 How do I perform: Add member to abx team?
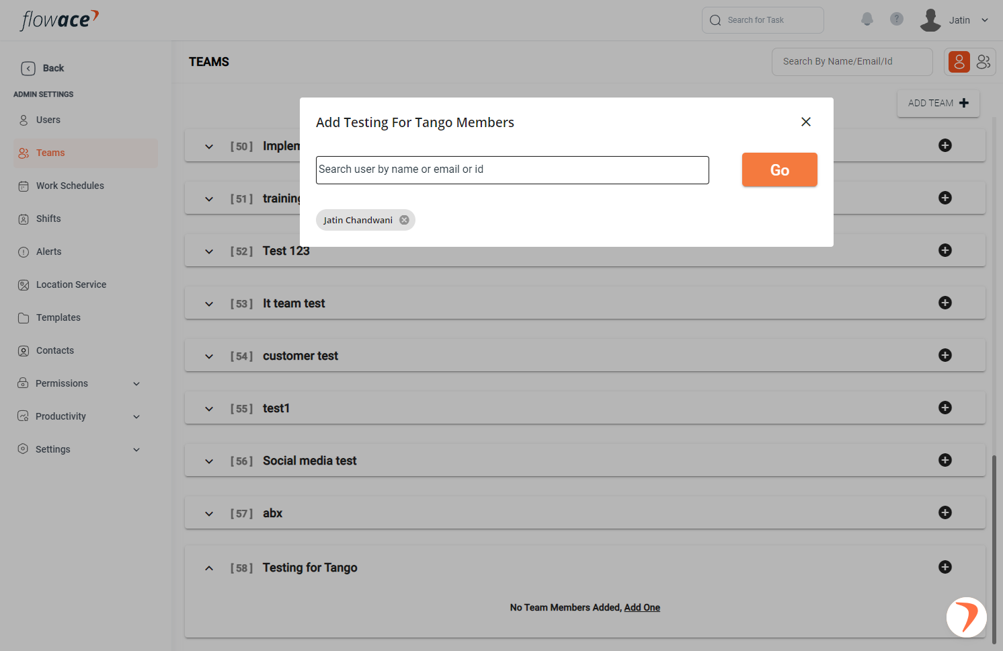pos(945,512)
